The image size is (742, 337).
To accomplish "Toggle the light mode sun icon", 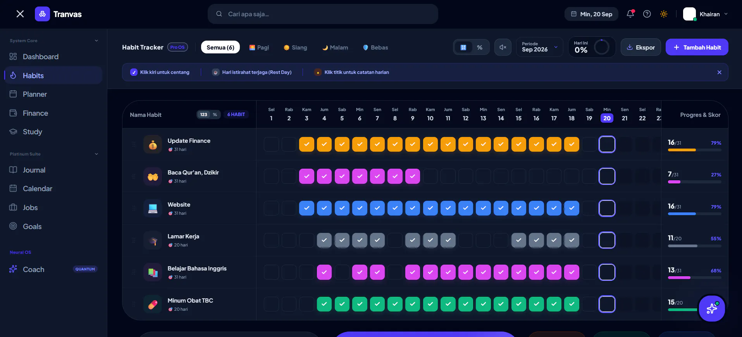I will [664, 14].
